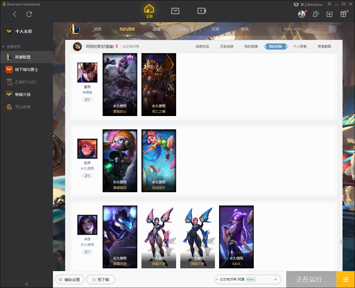Open the friends chat mascot icon
The image size is (355, 288).
point(316,14)
